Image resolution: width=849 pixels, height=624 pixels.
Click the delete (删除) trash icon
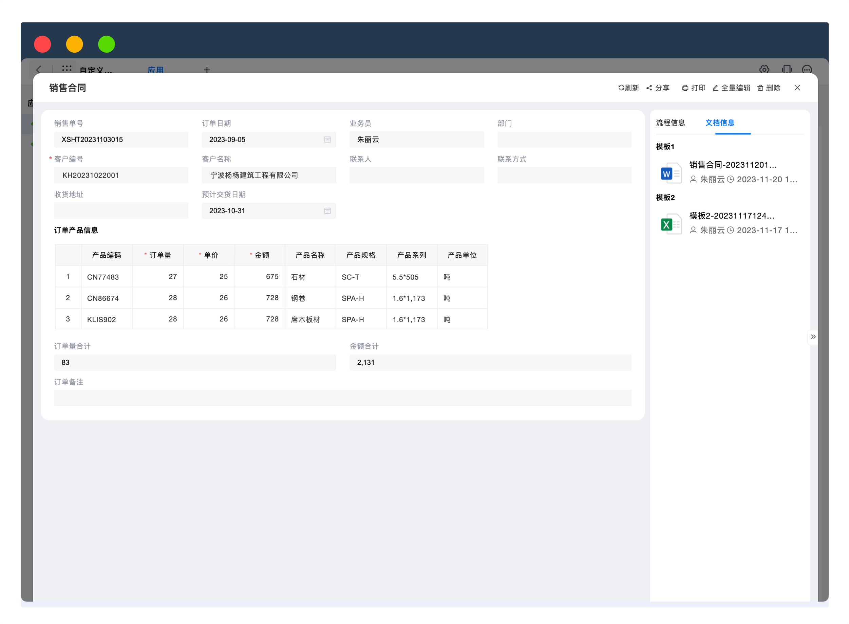[x=760, y=88]
